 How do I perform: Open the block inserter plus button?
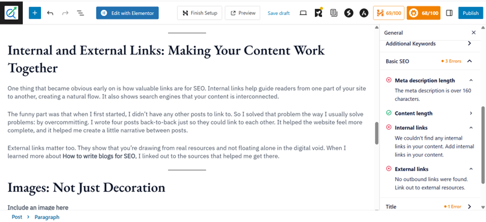point(35,13)
